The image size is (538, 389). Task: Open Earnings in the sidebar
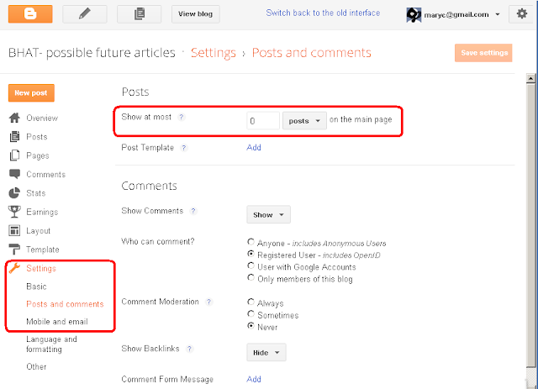42,212
